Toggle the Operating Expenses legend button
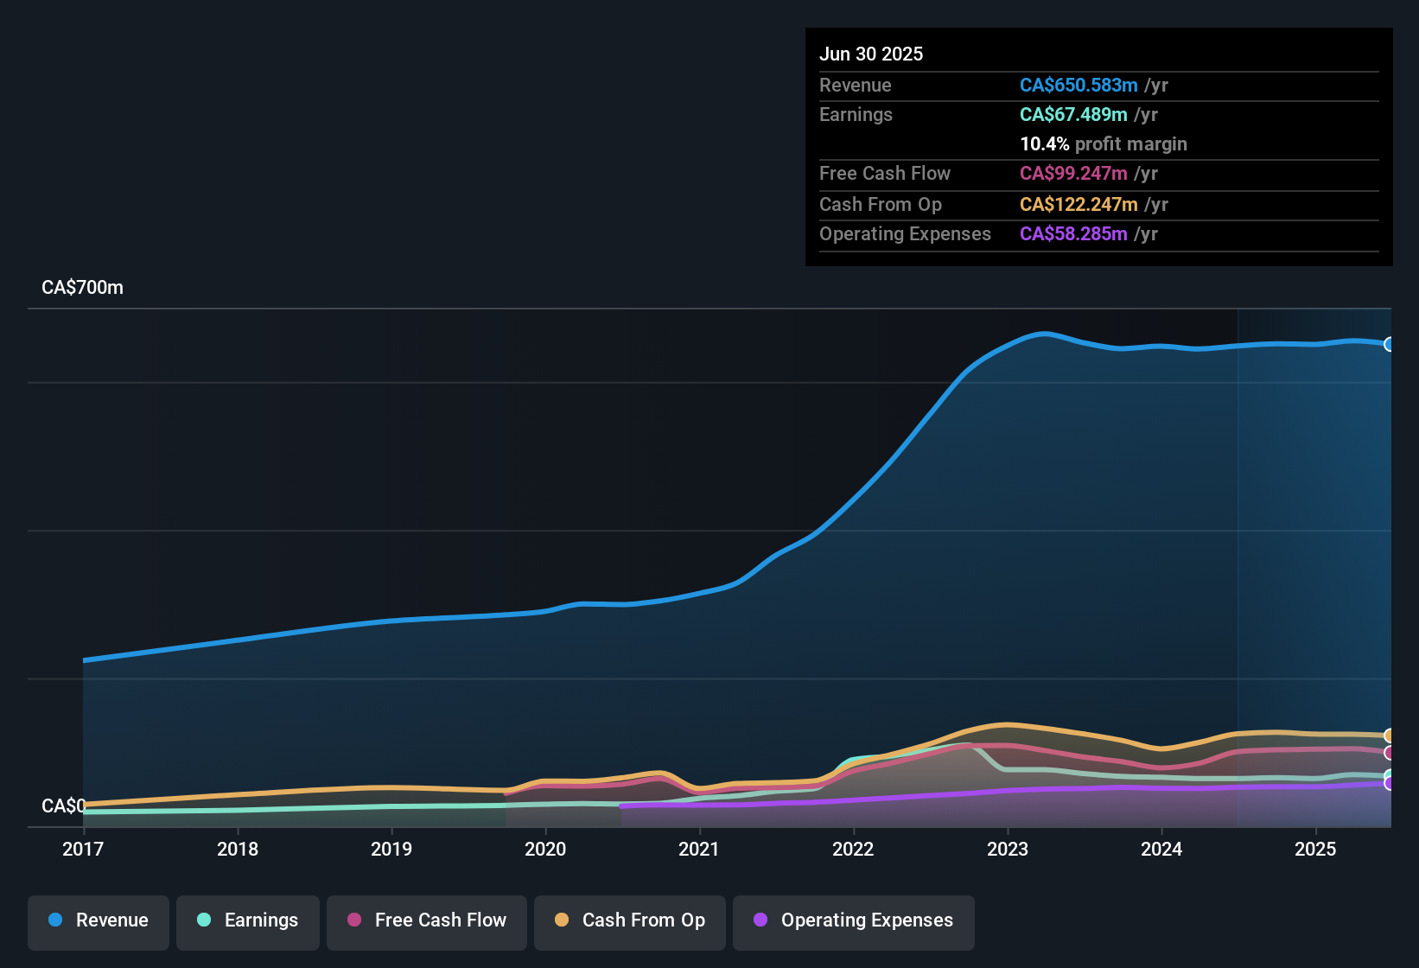The height and width of the screenshot is (968, 1419). point(854,922)
